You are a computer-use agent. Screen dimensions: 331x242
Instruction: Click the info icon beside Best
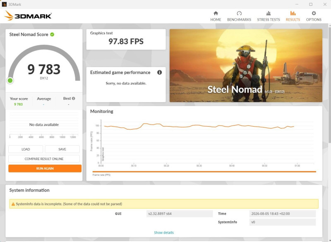[x=74, y=98]
